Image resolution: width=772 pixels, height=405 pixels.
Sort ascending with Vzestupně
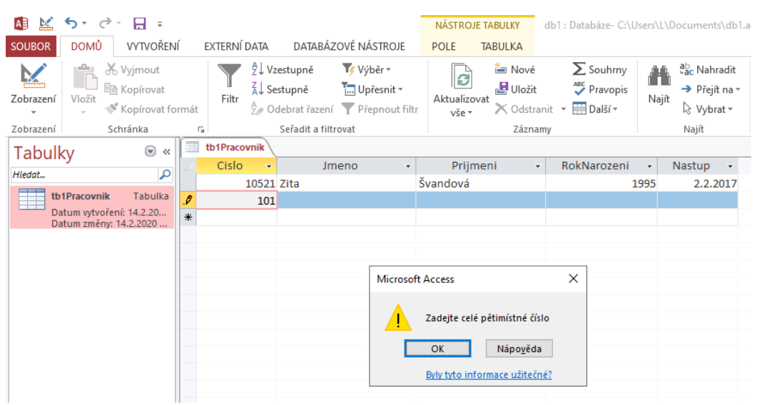pyautogui.click(x=282, y=69)
